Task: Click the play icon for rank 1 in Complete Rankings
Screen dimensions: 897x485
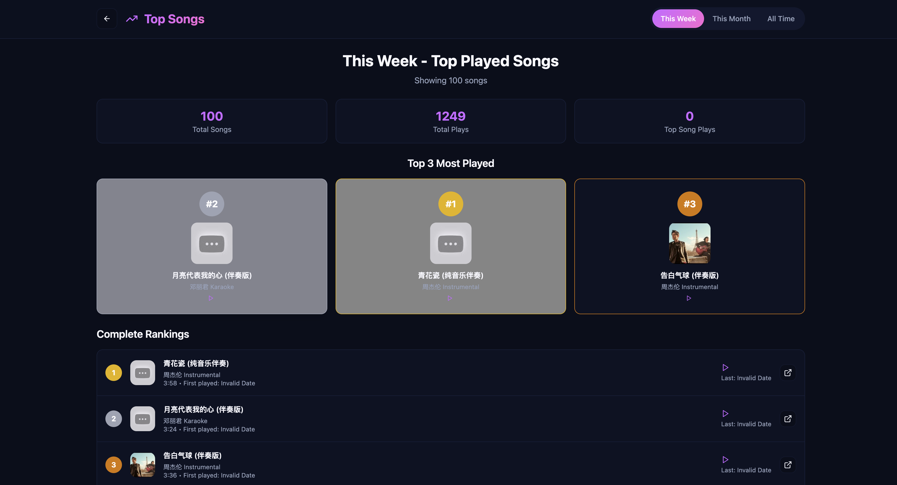Action: [x=725, y=368]
